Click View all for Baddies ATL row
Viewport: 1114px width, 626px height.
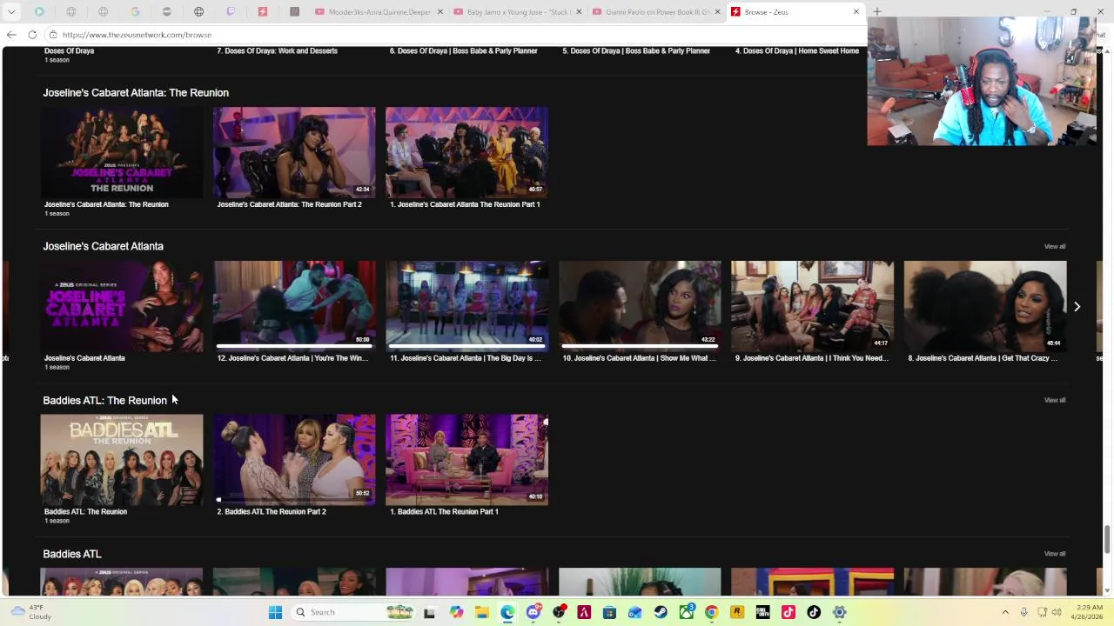1055,554
